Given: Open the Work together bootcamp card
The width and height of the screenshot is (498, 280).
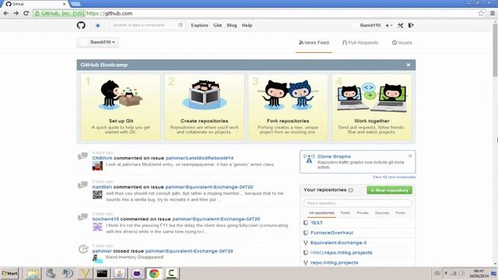Looking at the screenshot, I should coord(372,107).
